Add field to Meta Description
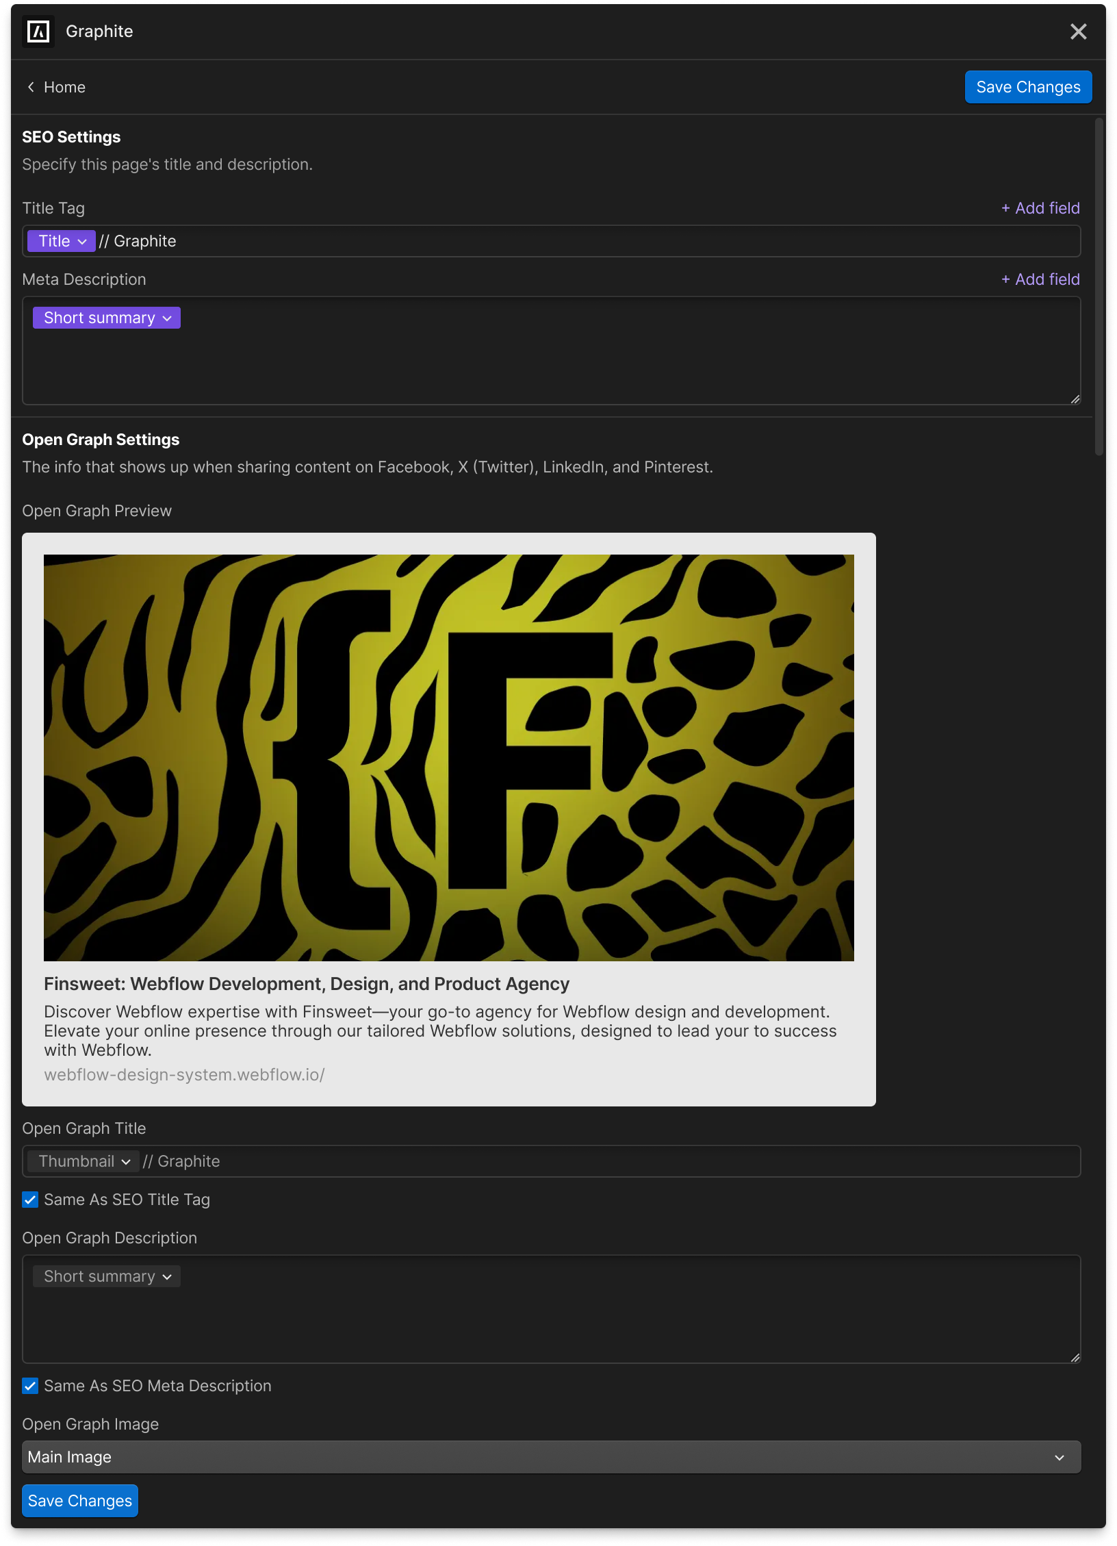The image size is (1117, 1546). pyautogui.click(x=1040, y=279)
